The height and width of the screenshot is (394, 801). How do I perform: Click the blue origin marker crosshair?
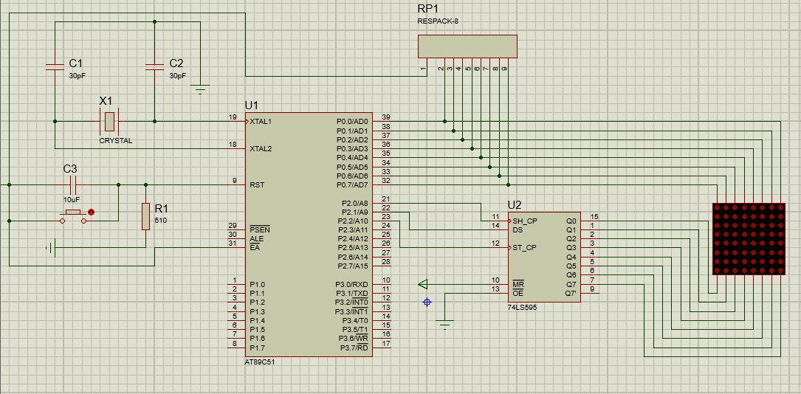pyautogui.click(x=427, y=302)
